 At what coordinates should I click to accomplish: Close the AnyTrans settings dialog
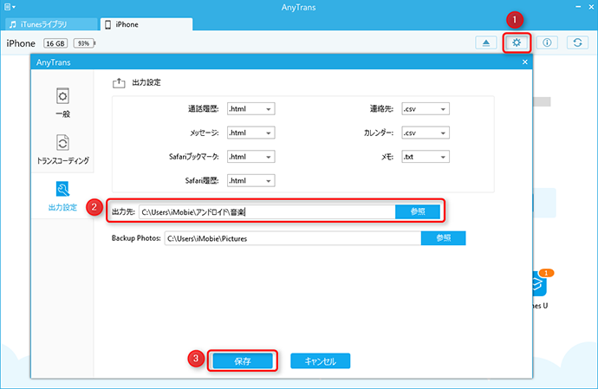click(x=525, y=62)
